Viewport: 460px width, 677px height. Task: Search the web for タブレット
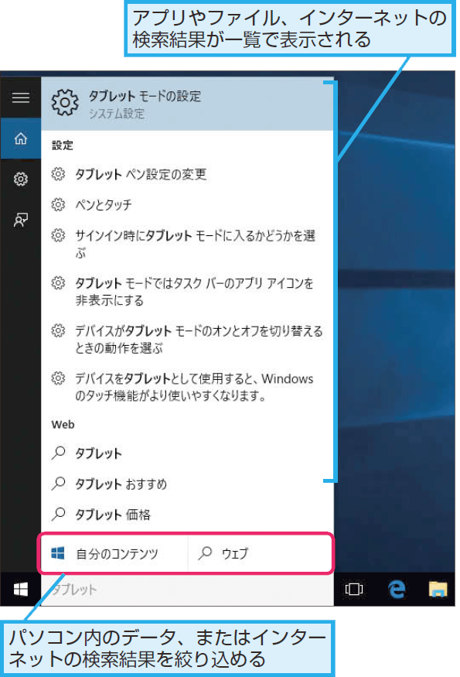[187, 453]
